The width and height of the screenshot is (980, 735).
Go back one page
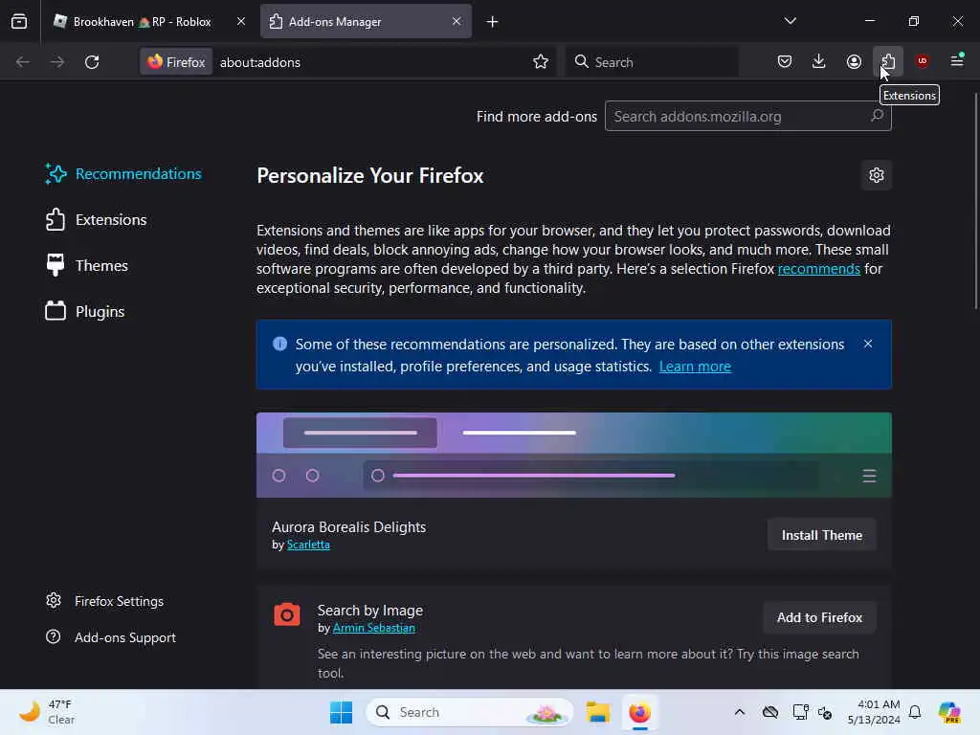(23, 62)
